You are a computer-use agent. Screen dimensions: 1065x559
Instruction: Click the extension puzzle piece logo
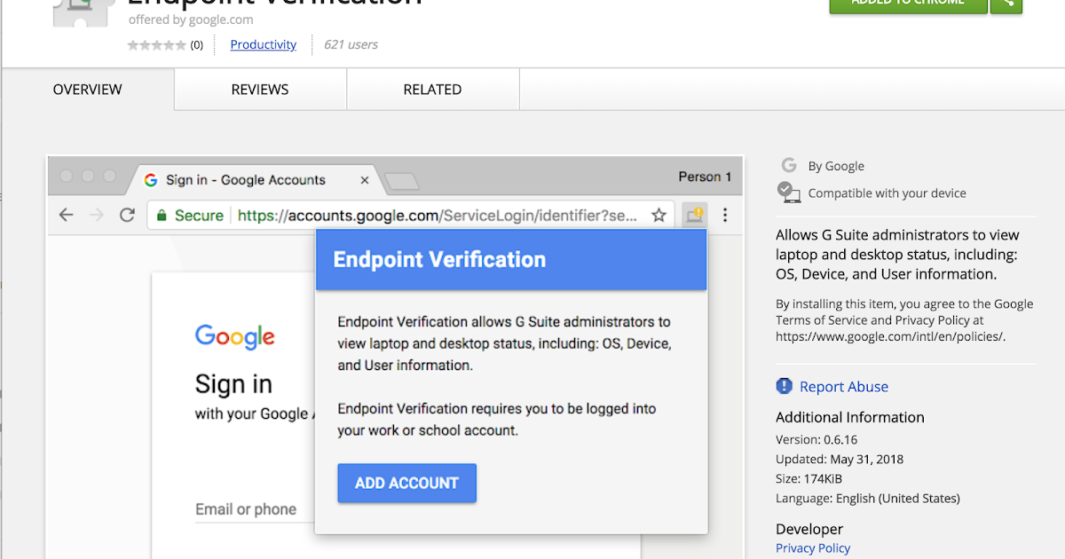pos(84,9)
